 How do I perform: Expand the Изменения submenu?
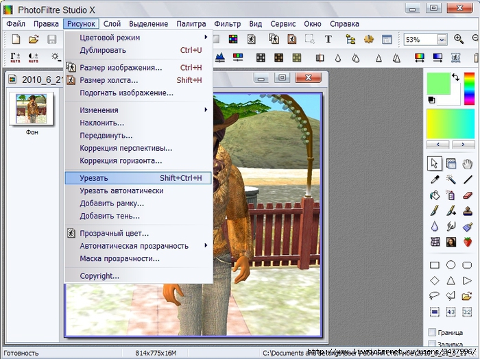137,110
